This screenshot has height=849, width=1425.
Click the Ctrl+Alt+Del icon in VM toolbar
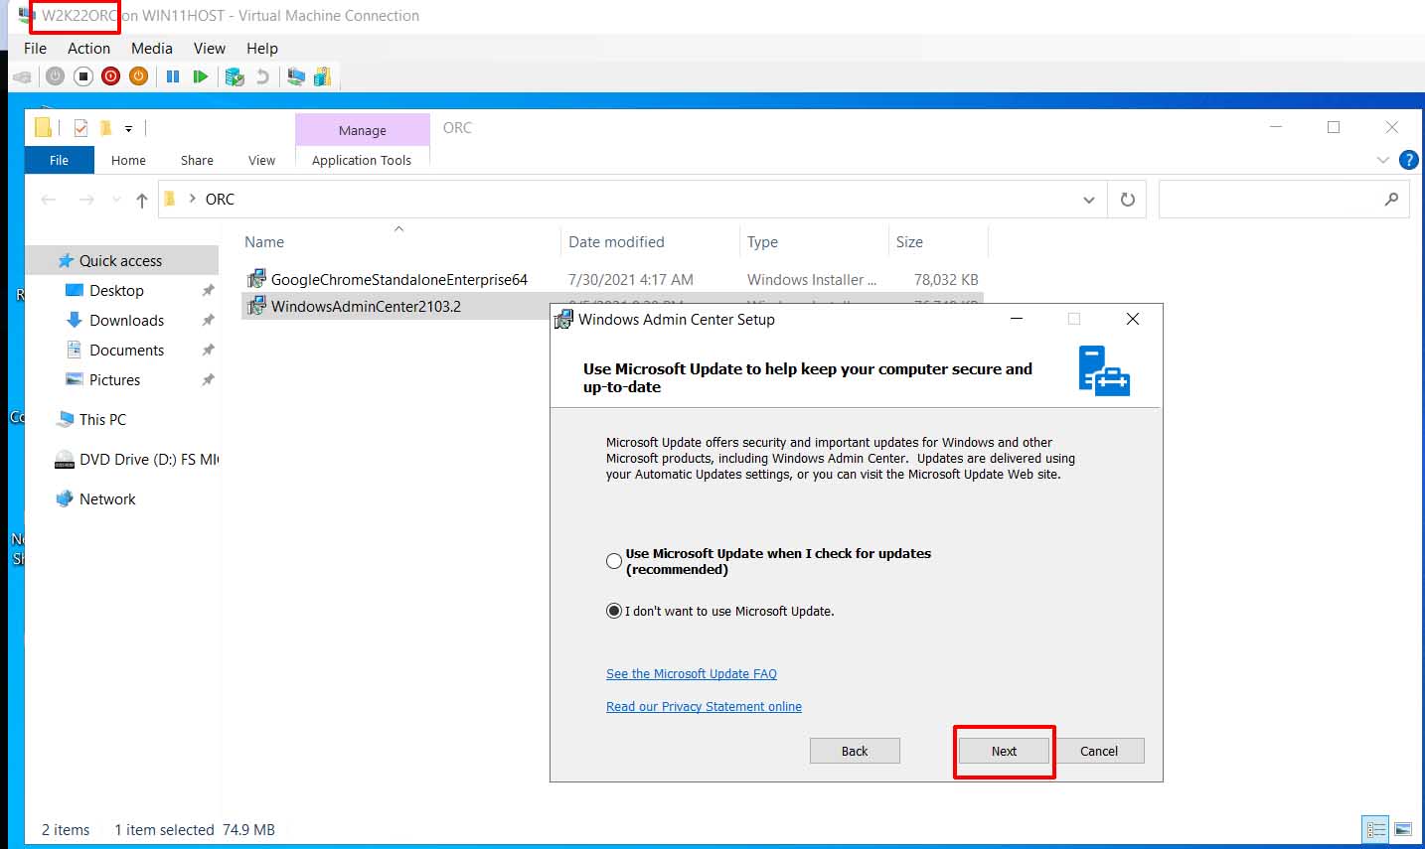[x=22, y=76]
